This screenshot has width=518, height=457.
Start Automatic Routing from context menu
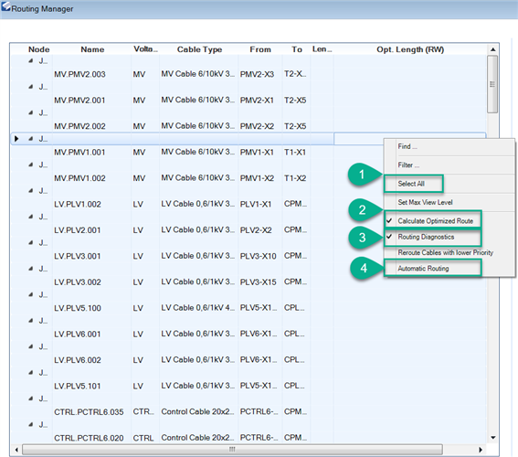point(423,269)
